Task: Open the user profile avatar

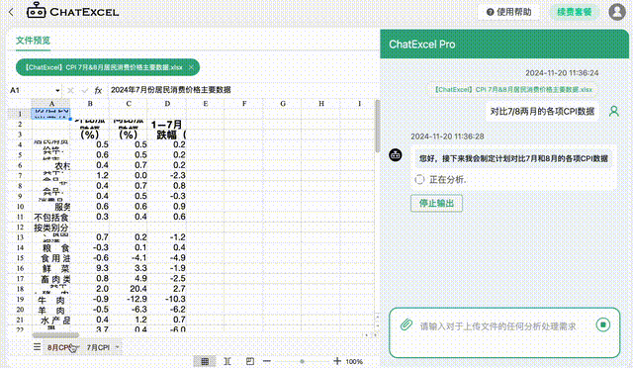Action: click(x=617, y=12)
